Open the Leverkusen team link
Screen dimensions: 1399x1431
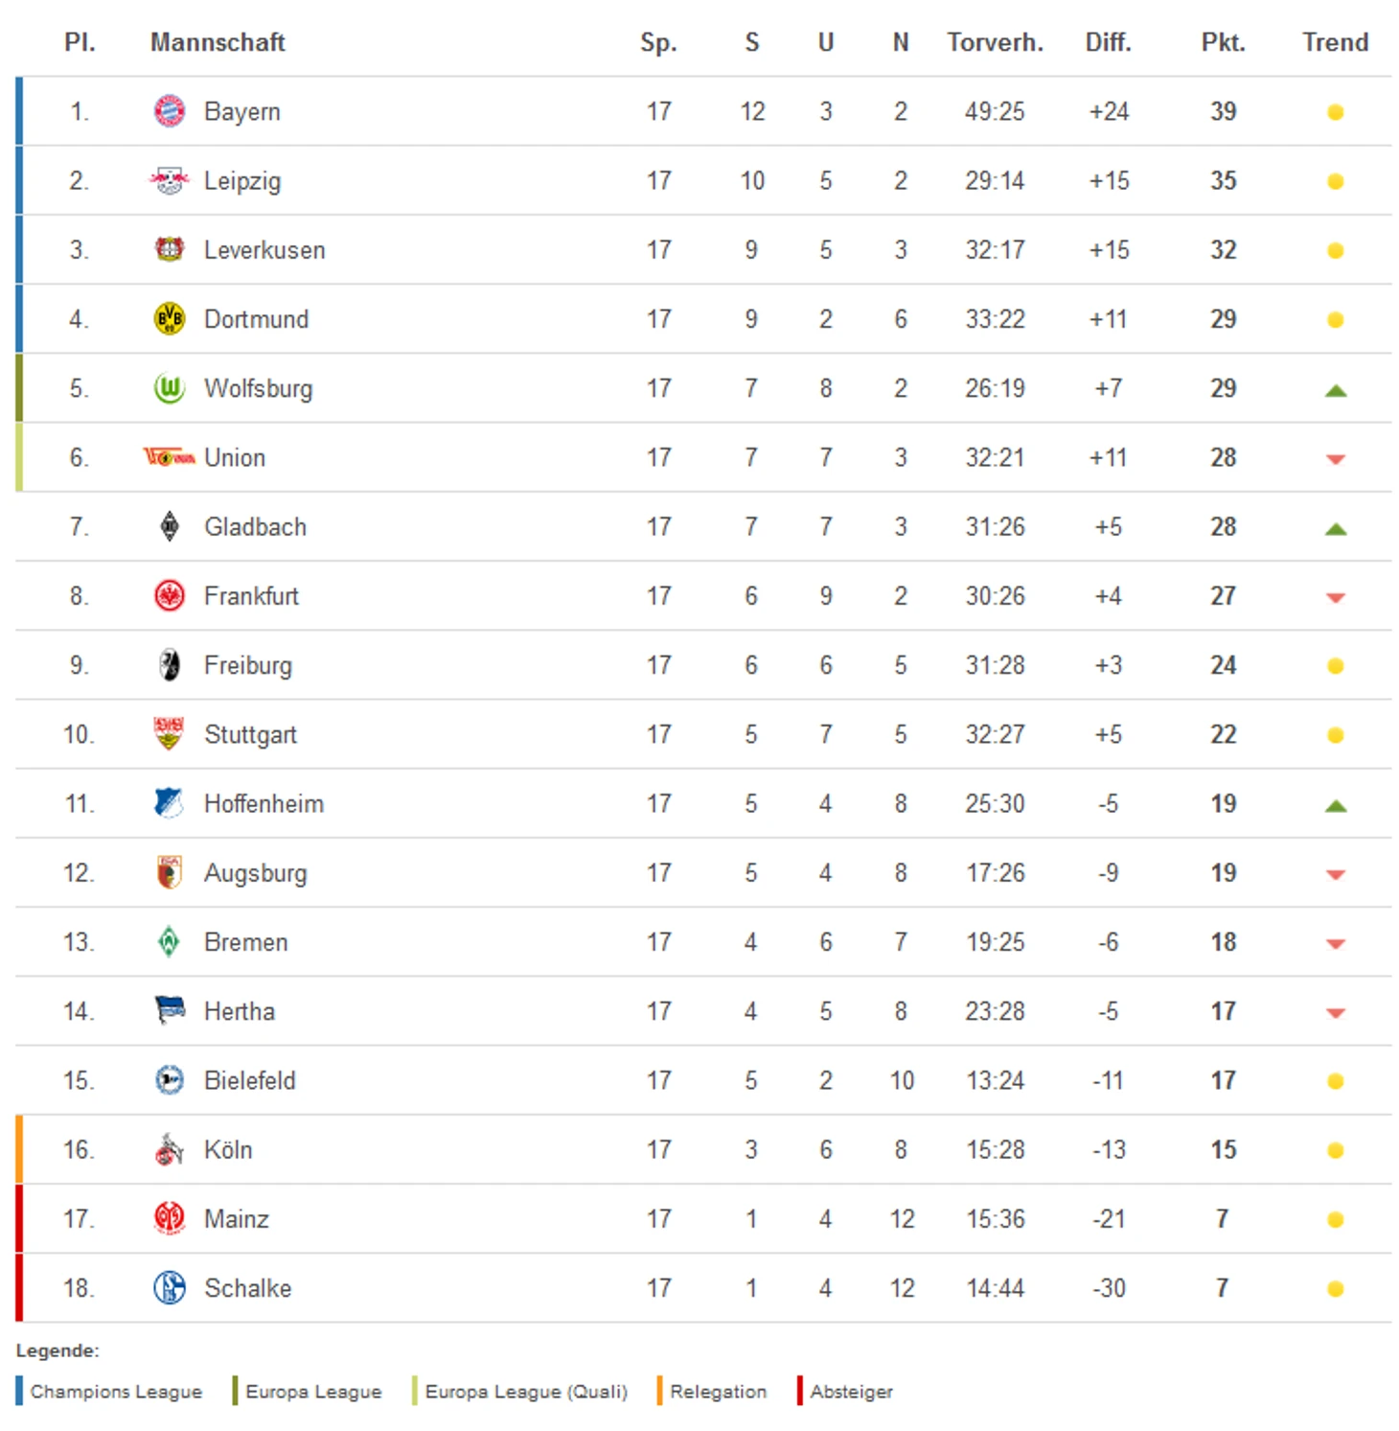(x=264, y=250)
